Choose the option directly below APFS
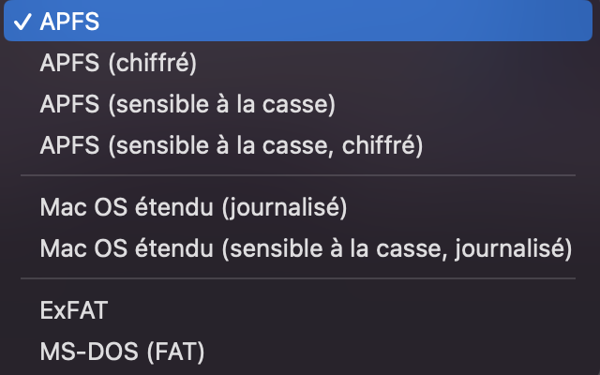 coord(118,63)
